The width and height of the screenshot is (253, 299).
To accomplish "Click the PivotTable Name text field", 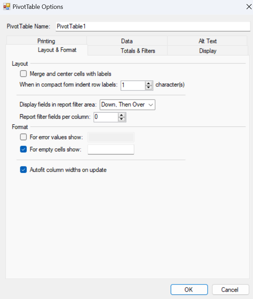I will click(152, 26).
